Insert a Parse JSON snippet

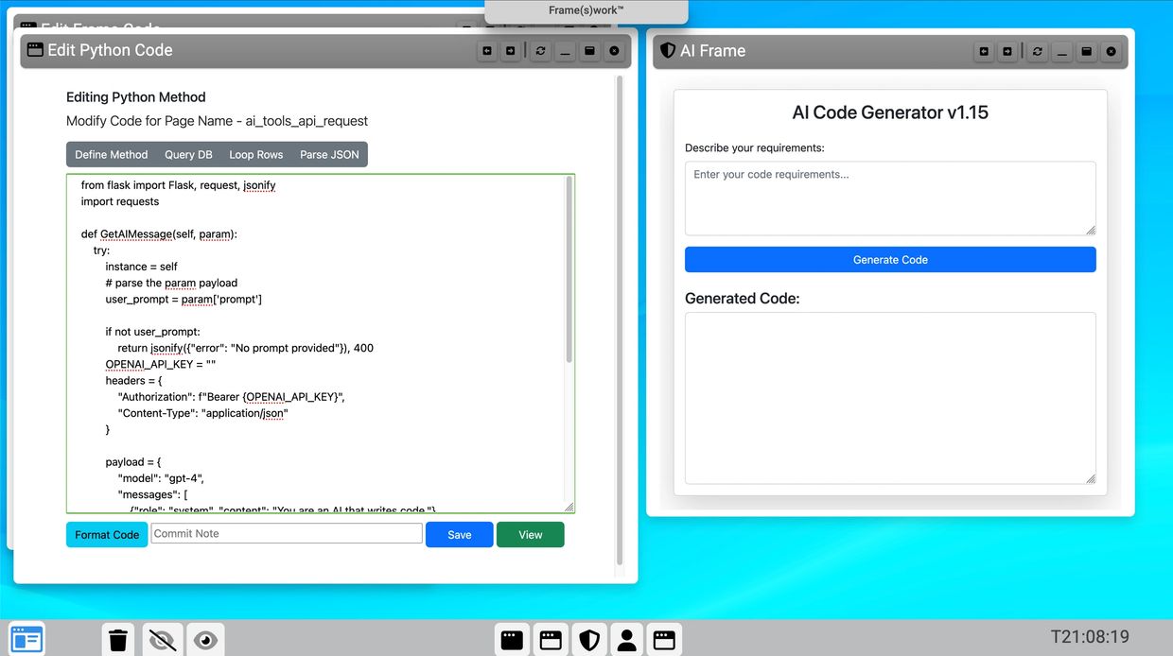329,154
